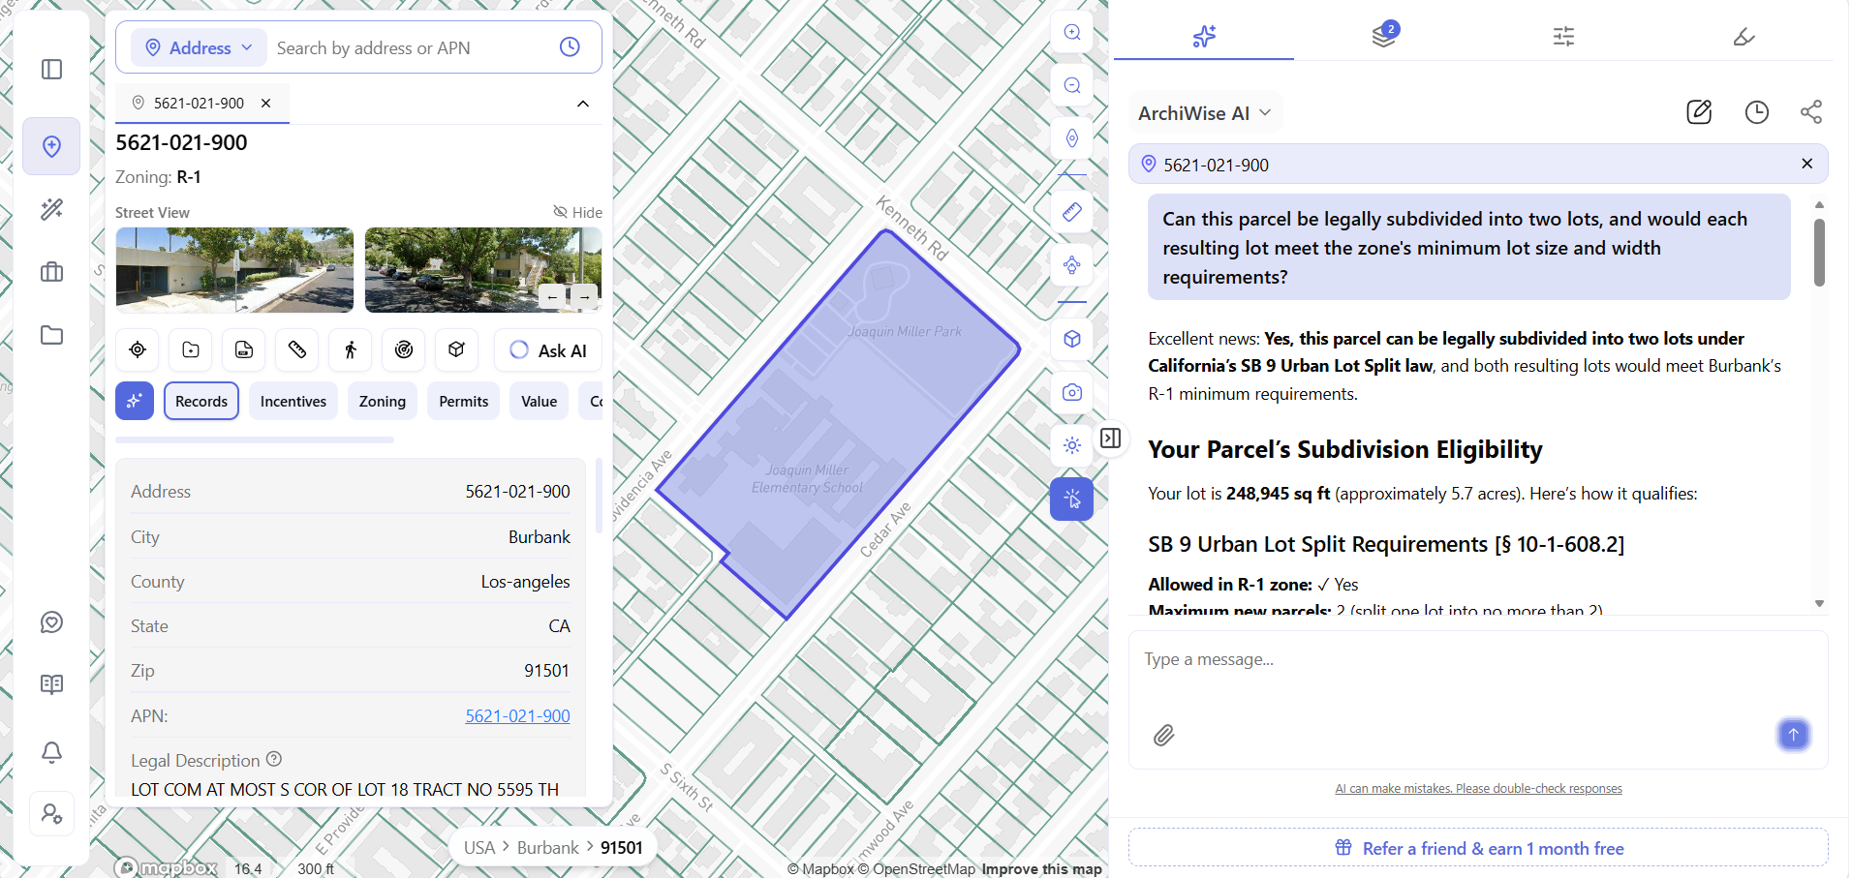Viewport: 1852px width, 878px height.
Task: Select the Value tab
Action: 540,401
